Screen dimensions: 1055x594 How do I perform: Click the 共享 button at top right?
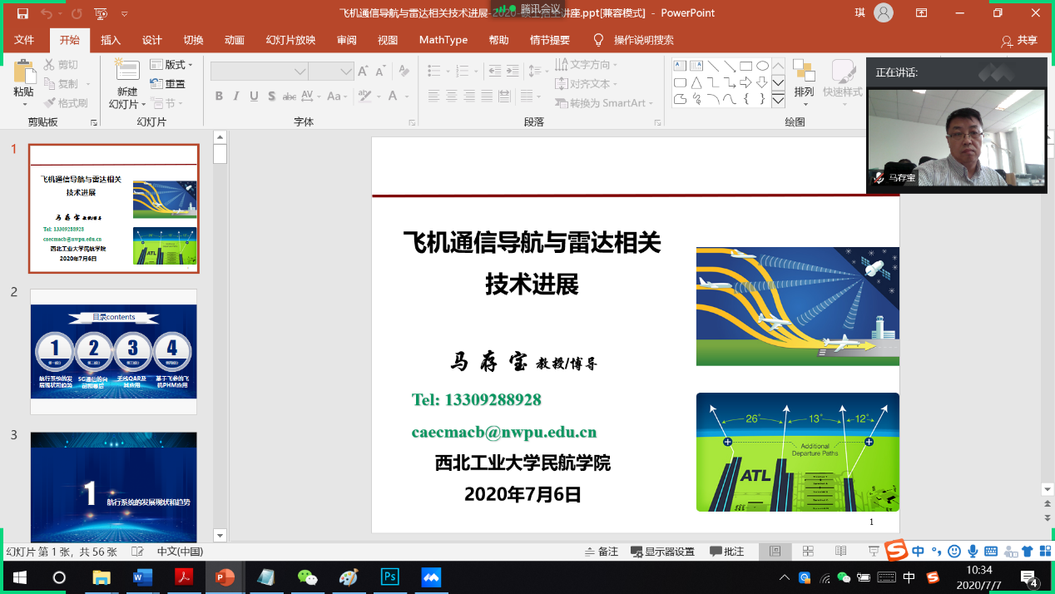[1024, 40]
